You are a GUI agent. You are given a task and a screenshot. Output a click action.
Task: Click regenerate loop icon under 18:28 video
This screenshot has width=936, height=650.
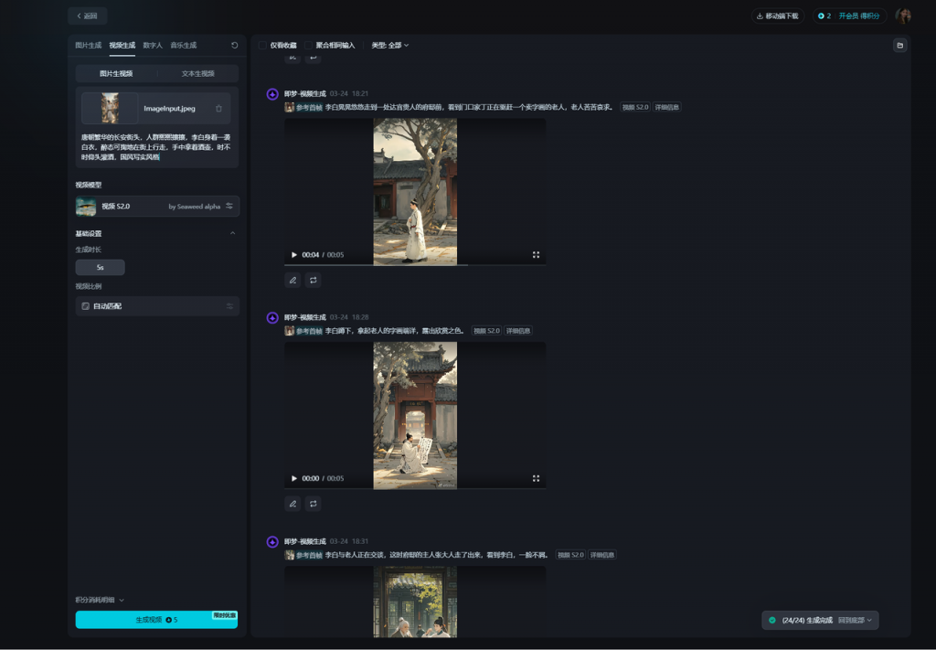314,504
